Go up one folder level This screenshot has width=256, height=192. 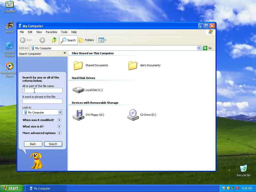[54, 40]
